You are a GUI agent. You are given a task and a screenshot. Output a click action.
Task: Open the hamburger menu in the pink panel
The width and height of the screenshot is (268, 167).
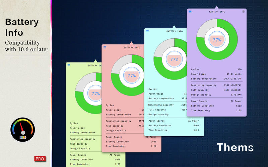tap(105, 47)
